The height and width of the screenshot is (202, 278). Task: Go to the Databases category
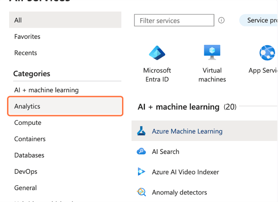coord(29,155)
